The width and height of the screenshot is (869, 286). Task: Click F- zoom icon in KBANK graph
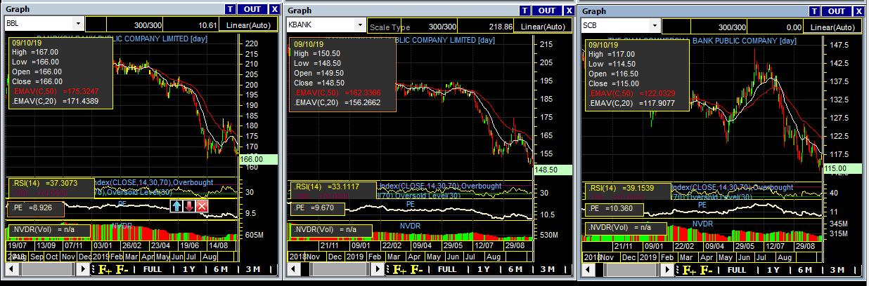click(416, 269)
